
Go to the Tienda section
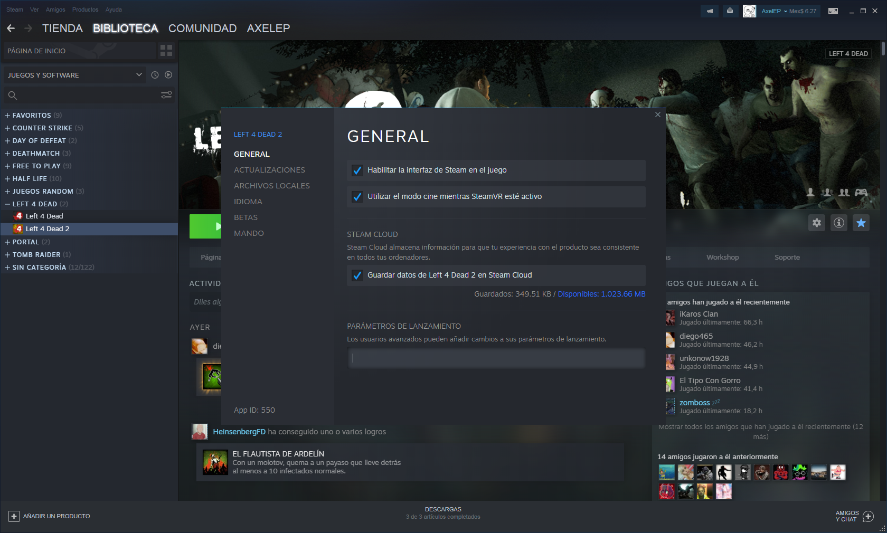click(x=62, y=28)
